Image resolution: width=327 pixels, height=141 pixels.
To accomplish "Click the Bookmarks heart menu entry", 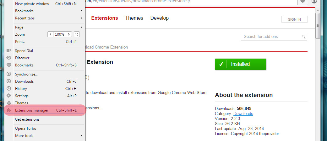I will click(24, 65).
